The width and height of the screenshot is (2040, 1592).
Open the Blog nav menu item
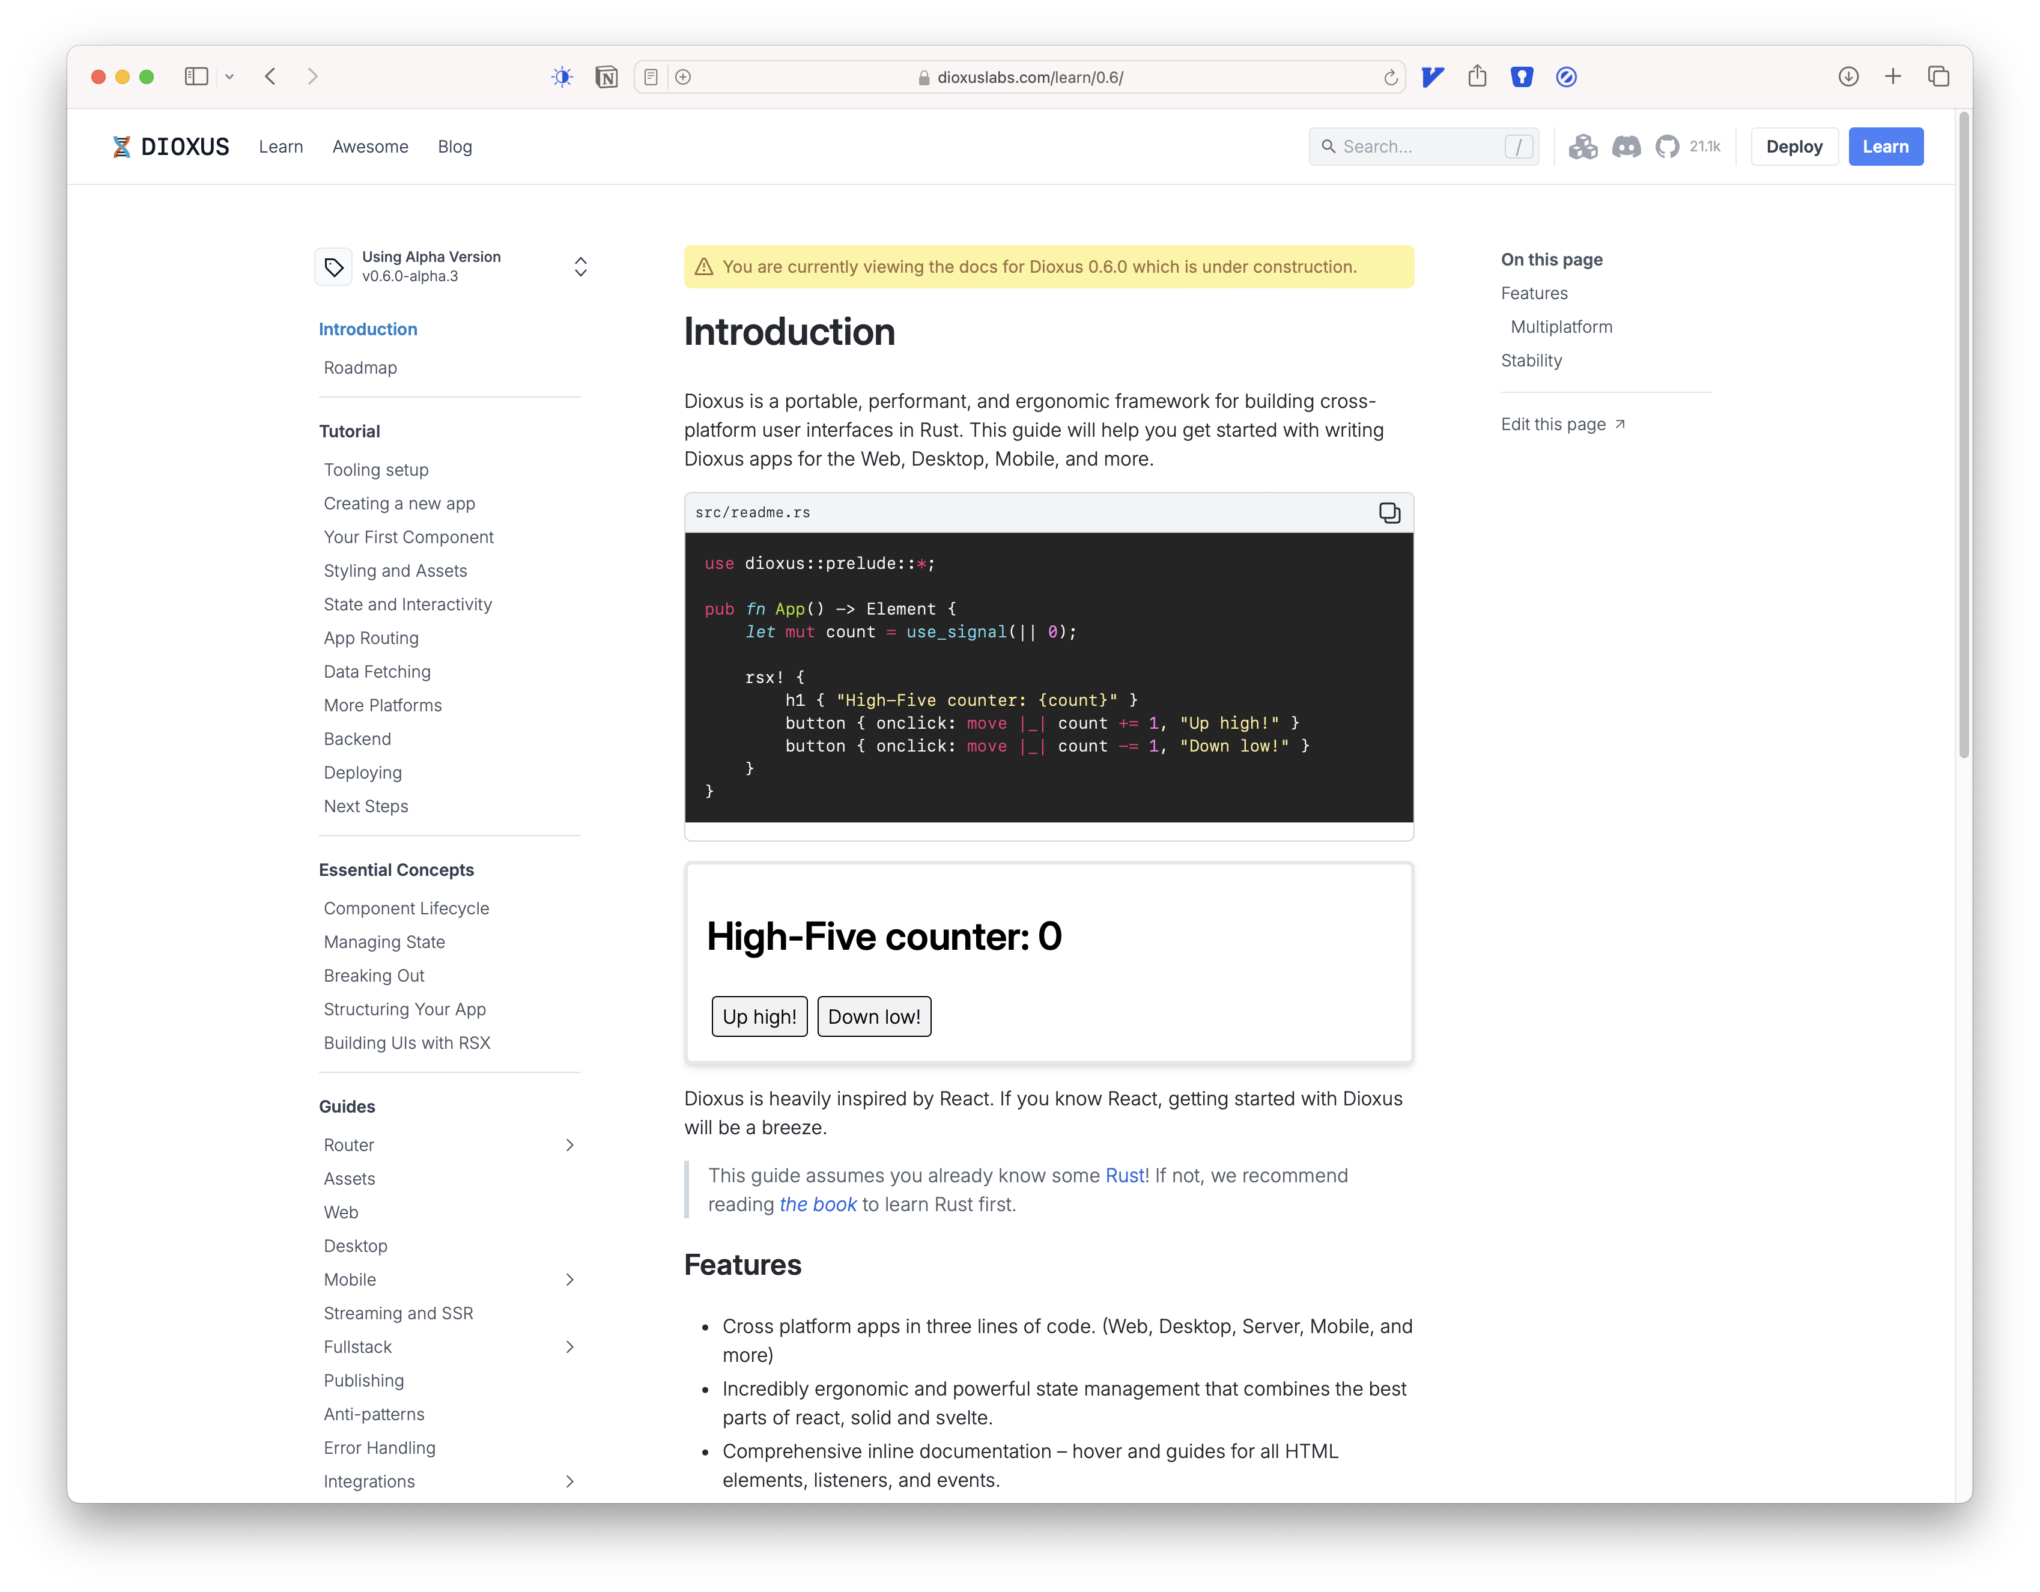click(455, 147)
